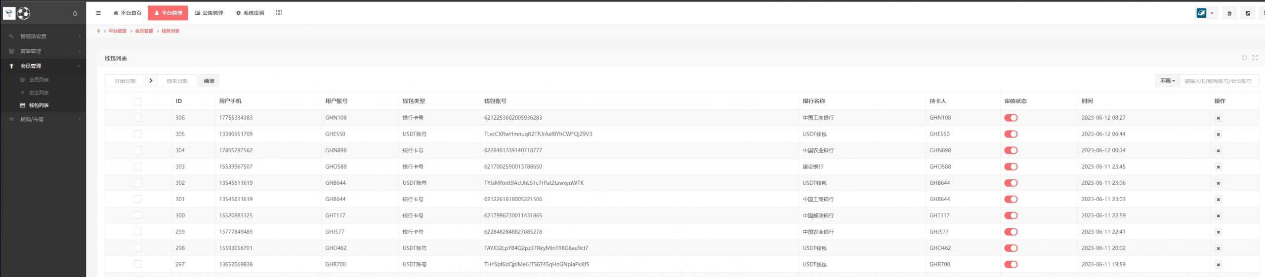Open the 不限 filter dropdown
This screenshot has width=1265, height=277.
(x=1167, y=81)
